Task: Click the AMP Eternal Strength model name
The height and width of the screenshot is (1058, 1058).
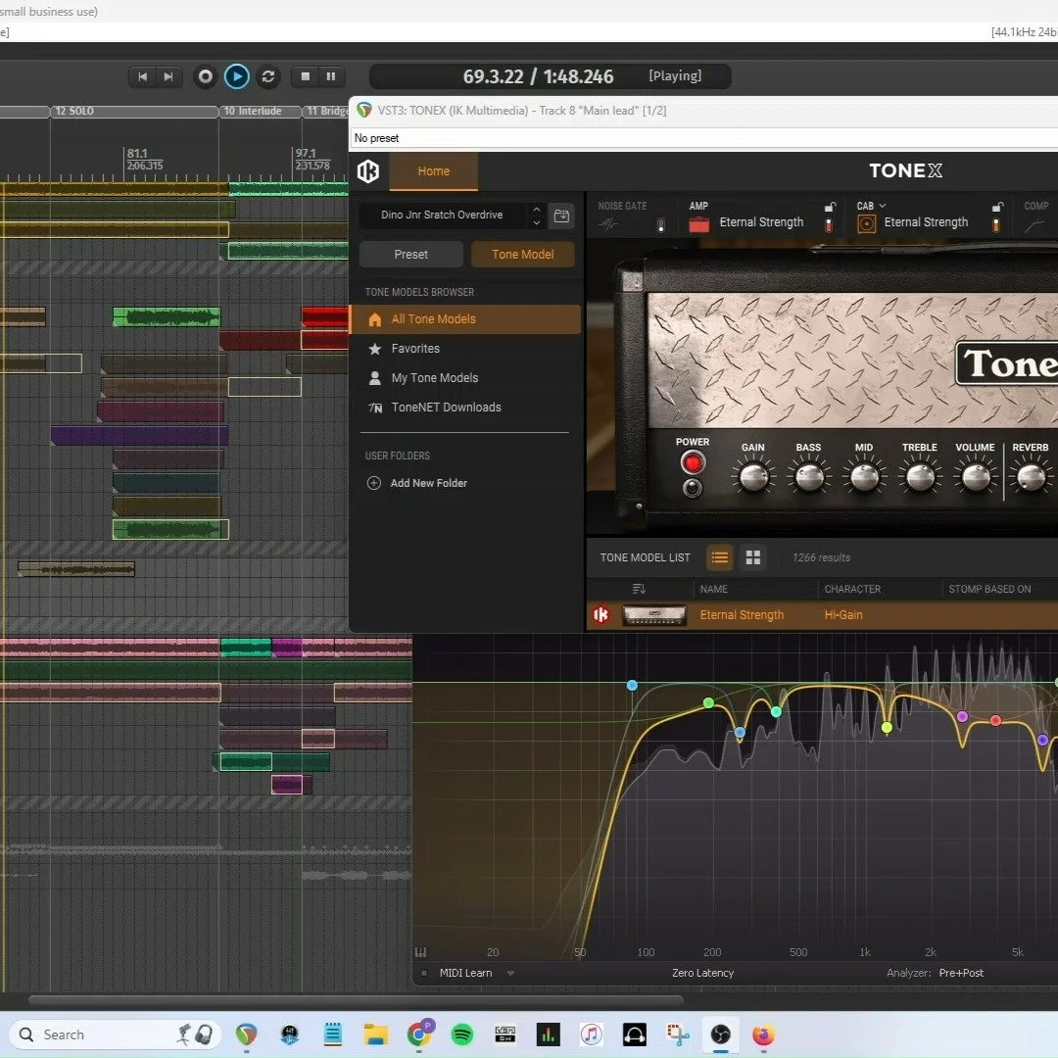Action: tap(761, 222)
